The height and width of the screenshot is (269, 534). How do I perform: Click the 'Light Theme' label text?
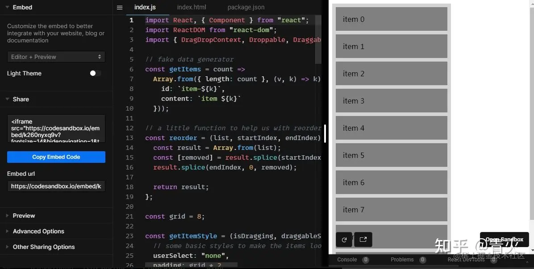pos(24,74)
